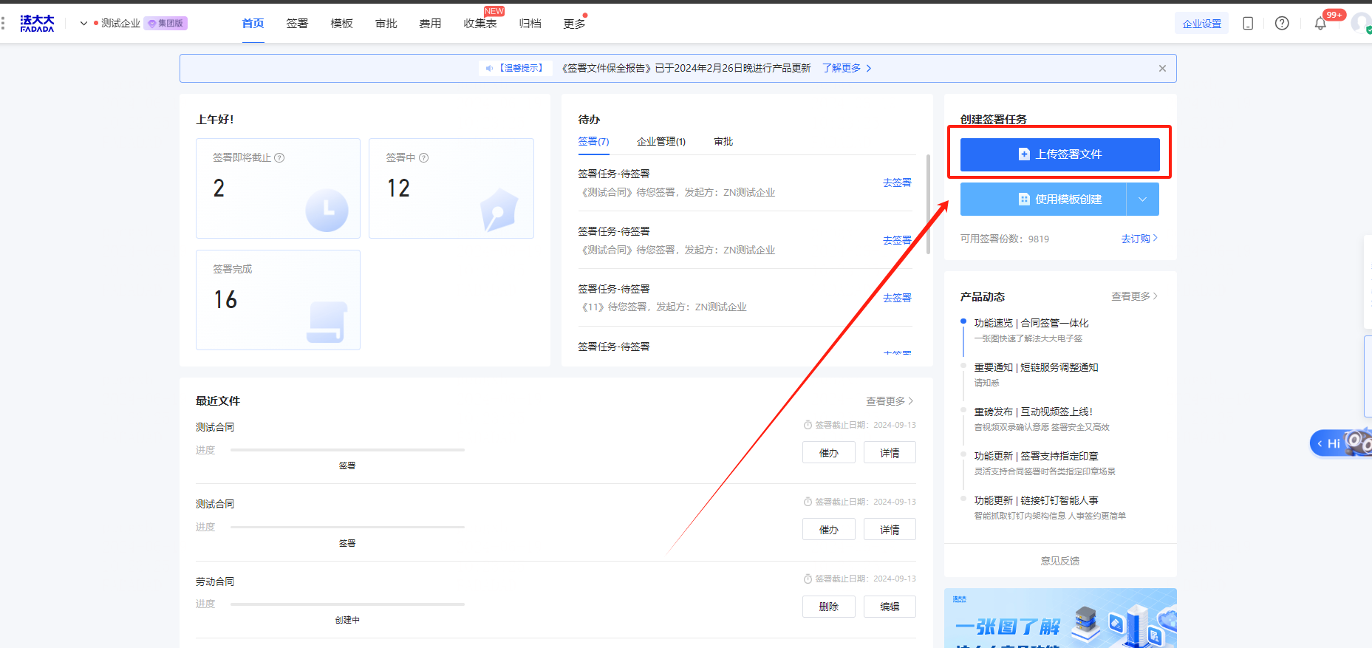Image resolution: width=1372 pixels, height=648 pixels.
Task: Open the app grid dots menu
Action: (x=3, y=24)
